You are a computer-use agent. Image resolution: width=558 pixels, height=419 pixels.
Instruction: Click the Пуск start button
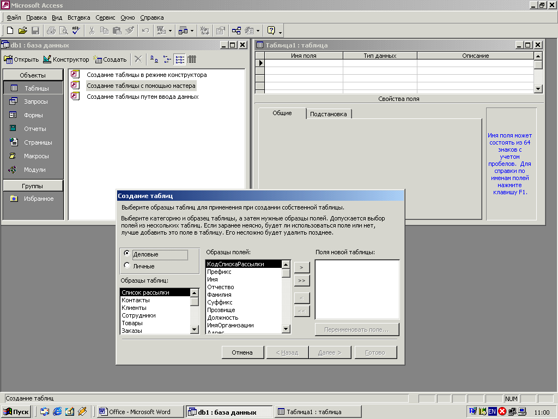(16, 411)
